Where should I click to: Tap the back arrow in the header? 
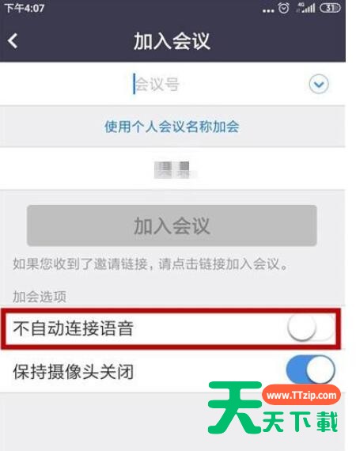[x=13, y=41]
